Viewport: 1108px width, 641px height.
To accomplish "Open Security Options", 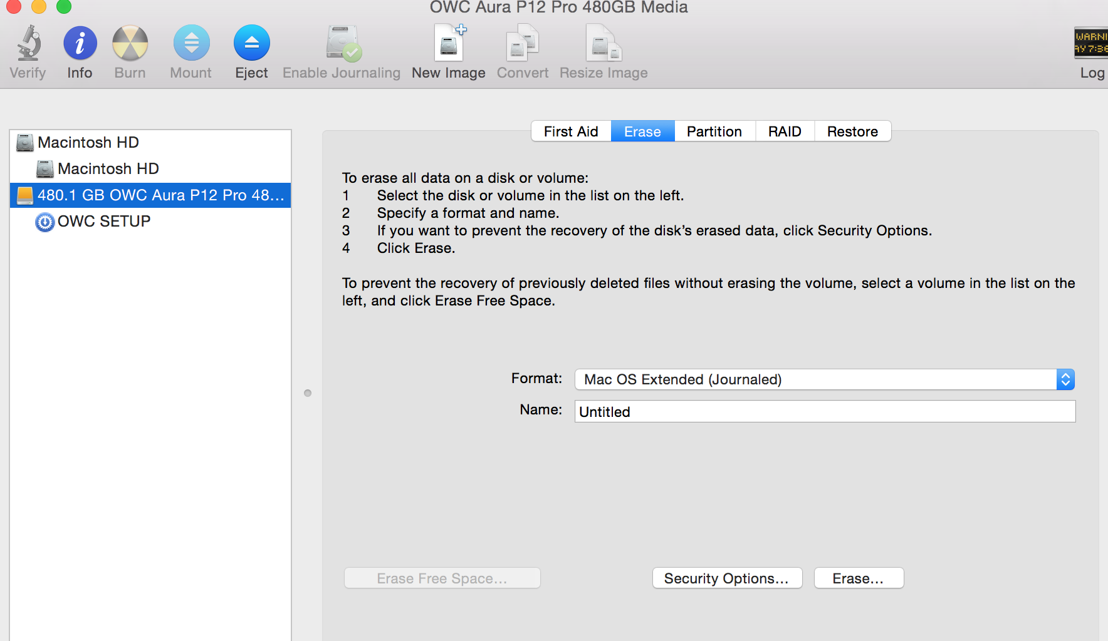I will (x=727, y=578).
